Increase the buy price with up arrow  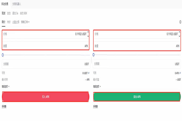(x=88, y=32)
